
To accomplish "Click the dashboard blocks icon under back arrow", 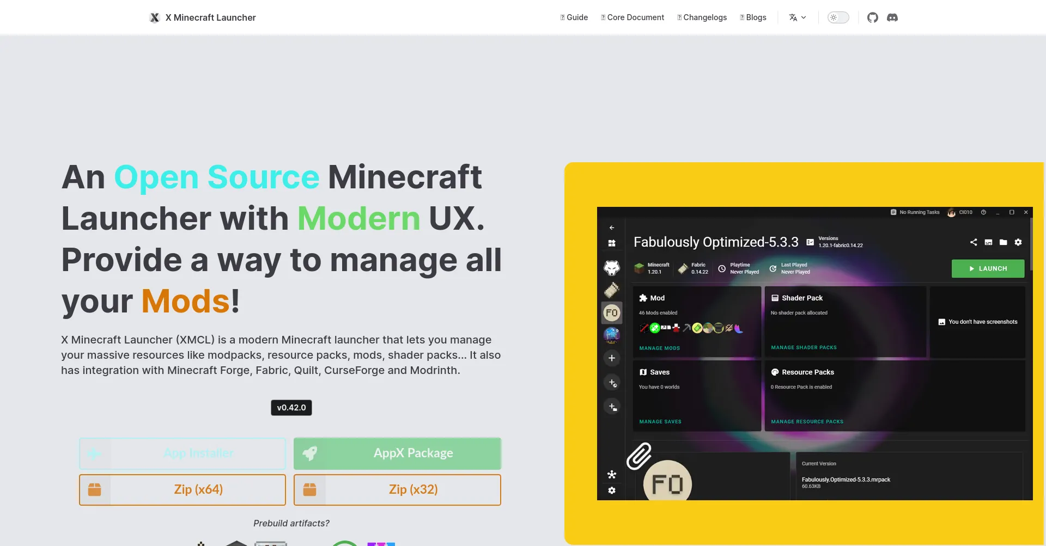I will click(x=612, y=243).
